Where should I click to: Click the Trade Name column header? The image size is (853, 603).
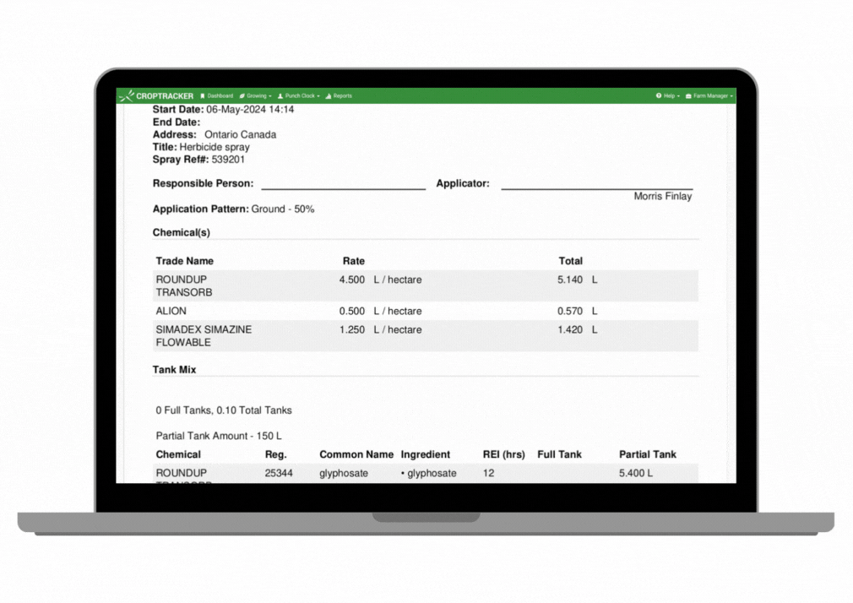(x=184, y=261)
